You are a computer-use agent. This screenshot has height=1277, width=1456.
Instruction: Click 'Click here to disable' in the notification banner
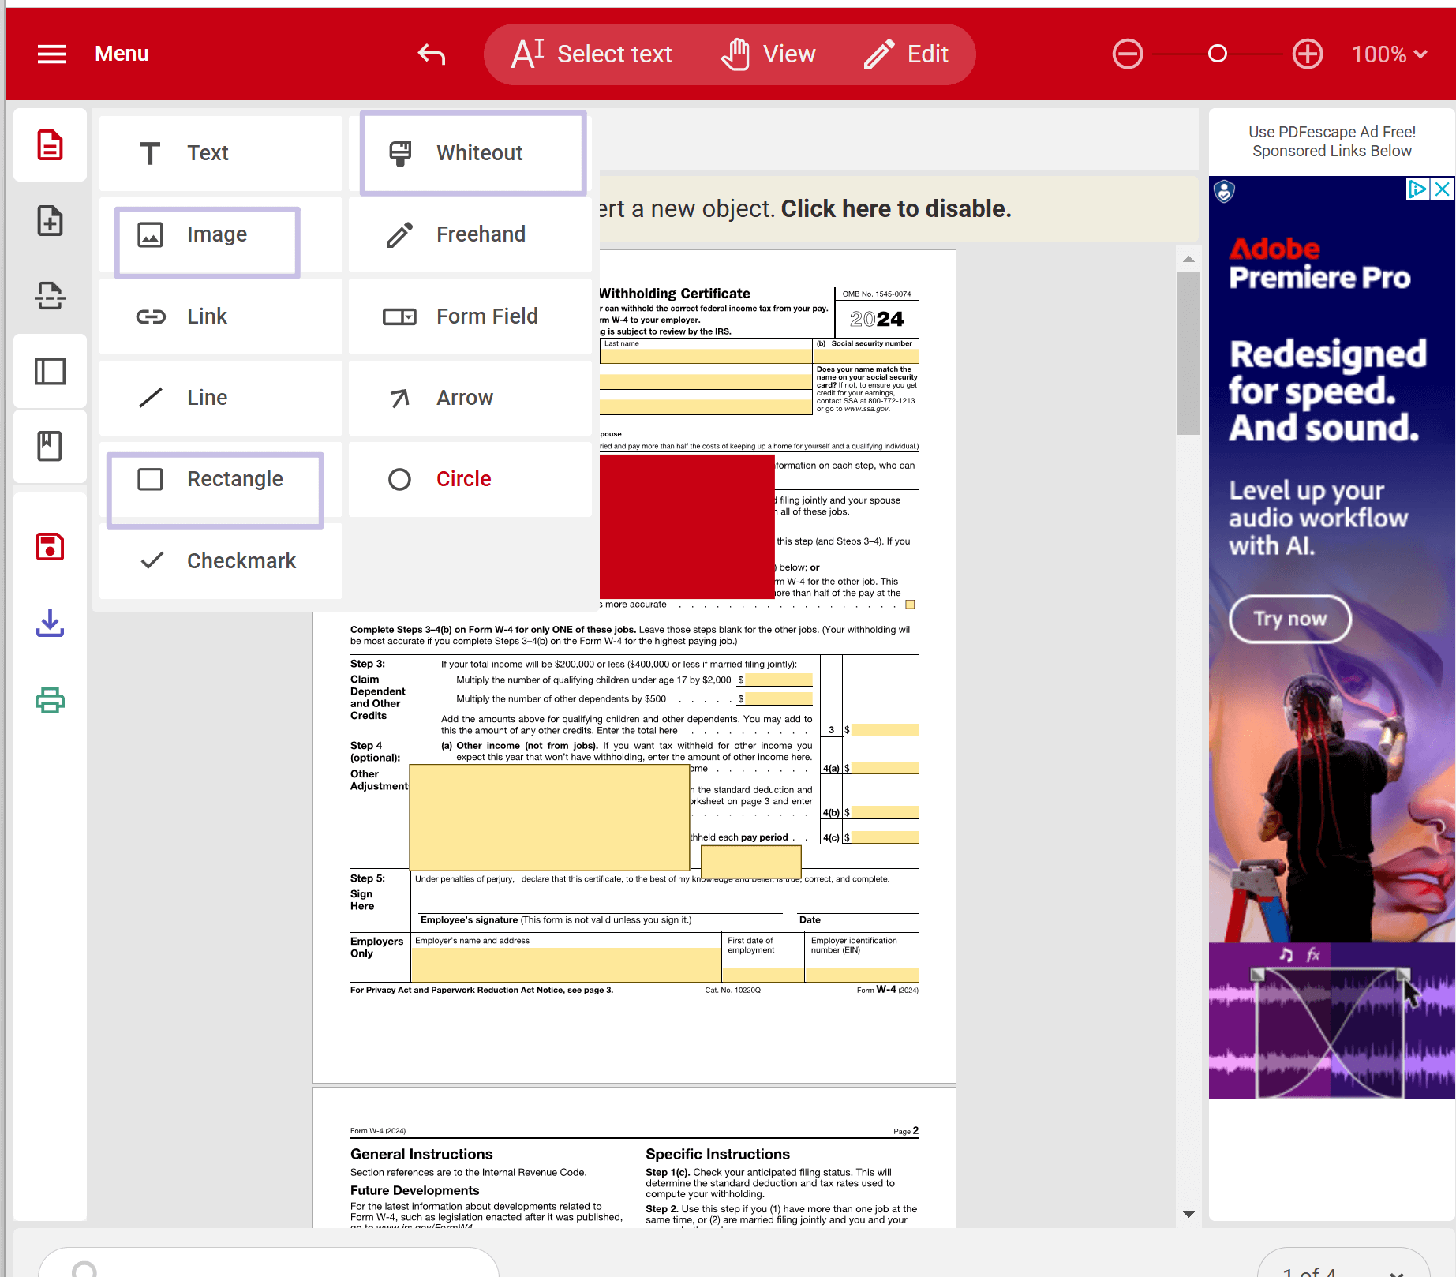[894, 208]
